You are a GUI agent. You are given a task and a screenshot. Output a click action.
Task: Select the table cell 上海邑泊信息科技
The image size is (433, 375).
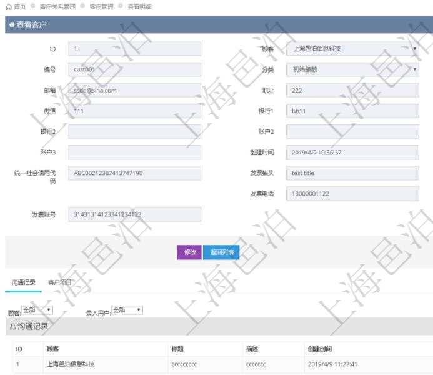pyautogui.click(x=71, y=364)
